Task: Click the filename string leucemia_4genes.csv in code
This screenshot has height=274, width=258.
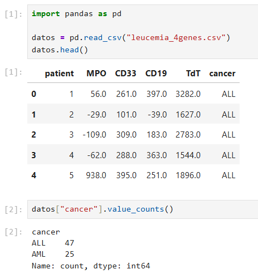Action: point(176,38)
